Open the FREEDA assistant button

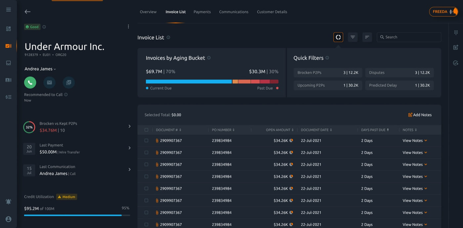[x=443, y=12]
